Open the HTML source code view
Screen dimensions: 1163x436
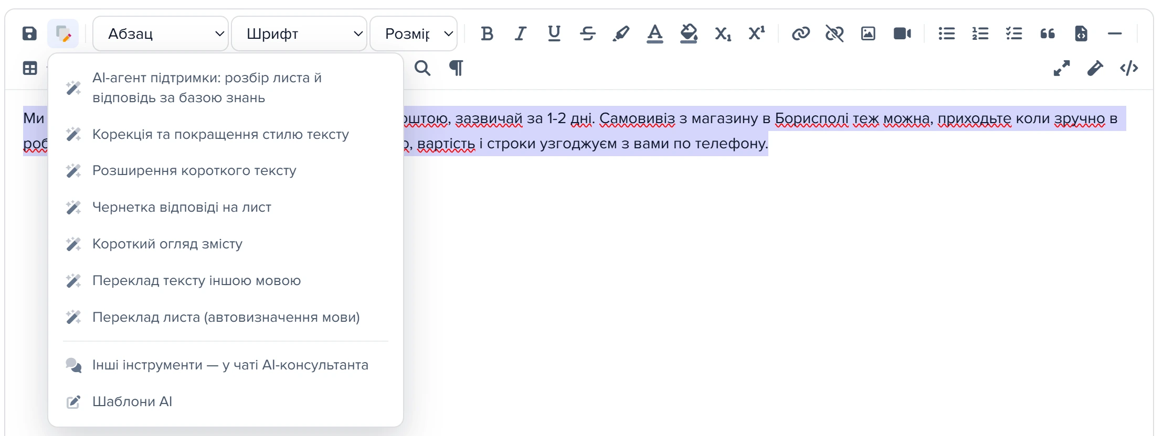click(x=1129, y=68)
